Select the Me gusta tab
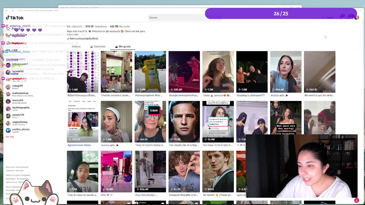Screen dimensions: 365x205 [123, 46]
